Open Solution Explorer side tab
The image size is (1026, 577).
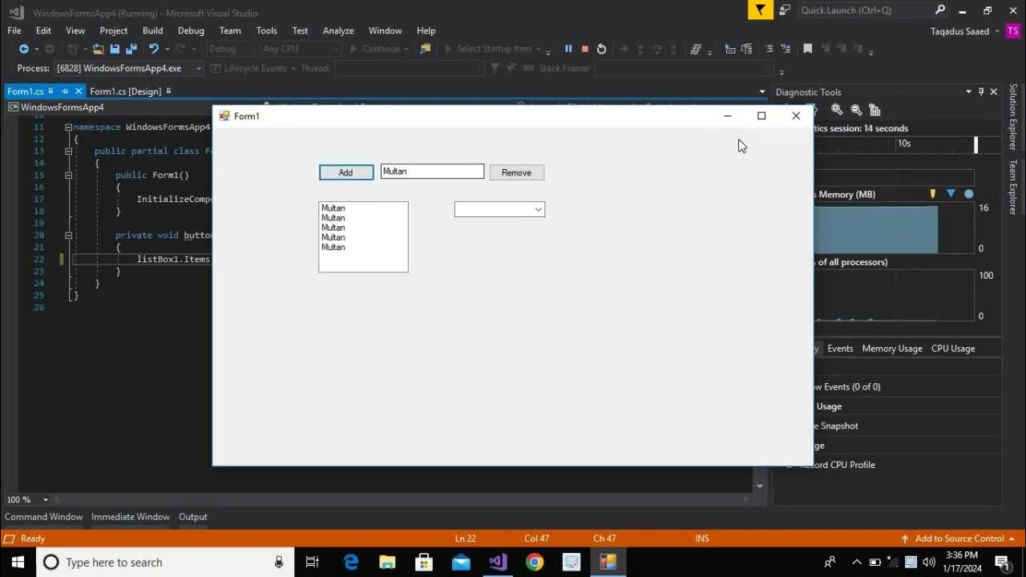pos(1013,117)
